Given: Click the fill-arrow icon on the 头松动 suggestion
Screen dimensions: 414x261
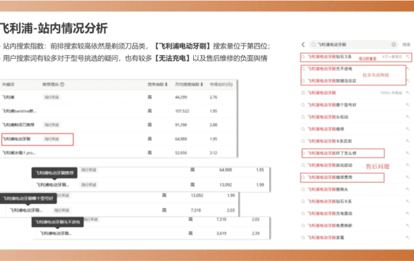Looking at the screenshot, I should pyautogui.click(x=407, y=117).
